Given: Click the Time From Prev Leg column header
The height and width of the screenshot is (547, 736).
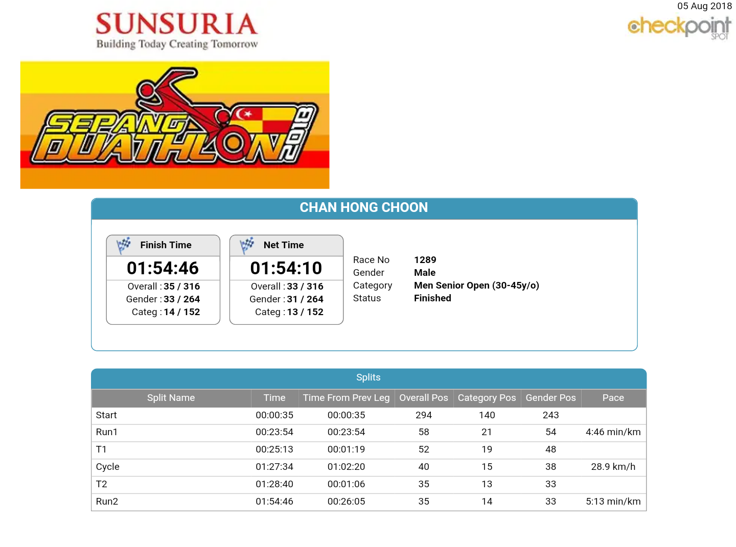Looking at the screenshot, I should (x=346, y=398).
